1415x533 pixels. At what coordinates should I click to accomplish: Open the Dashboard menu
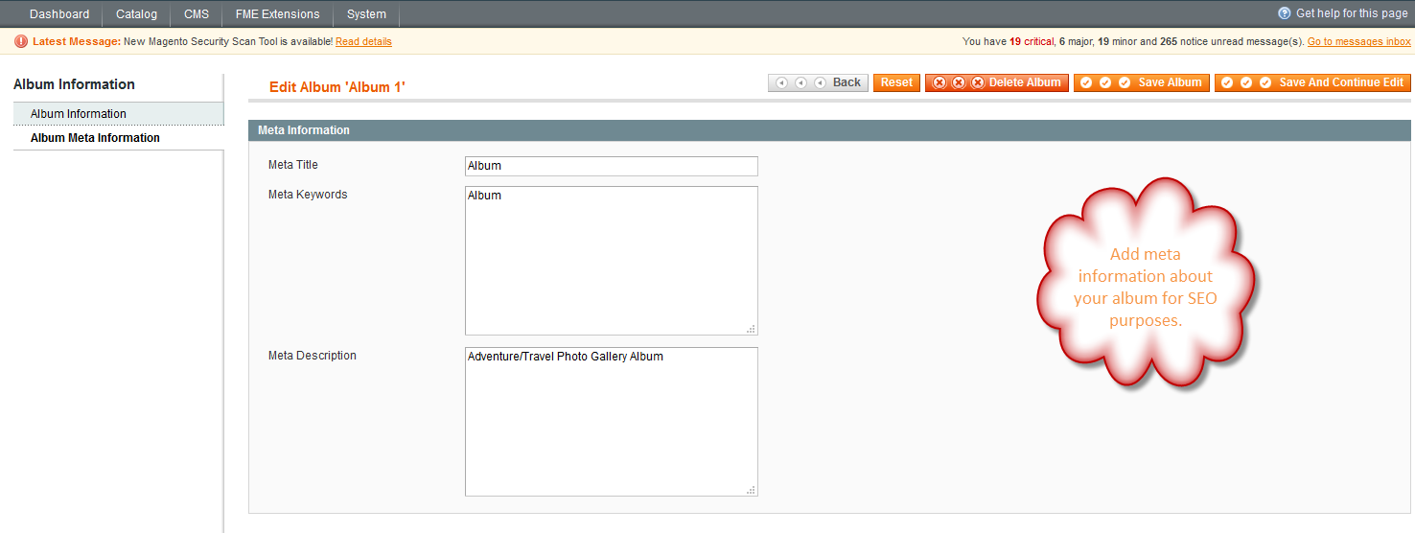click(59, 14)
